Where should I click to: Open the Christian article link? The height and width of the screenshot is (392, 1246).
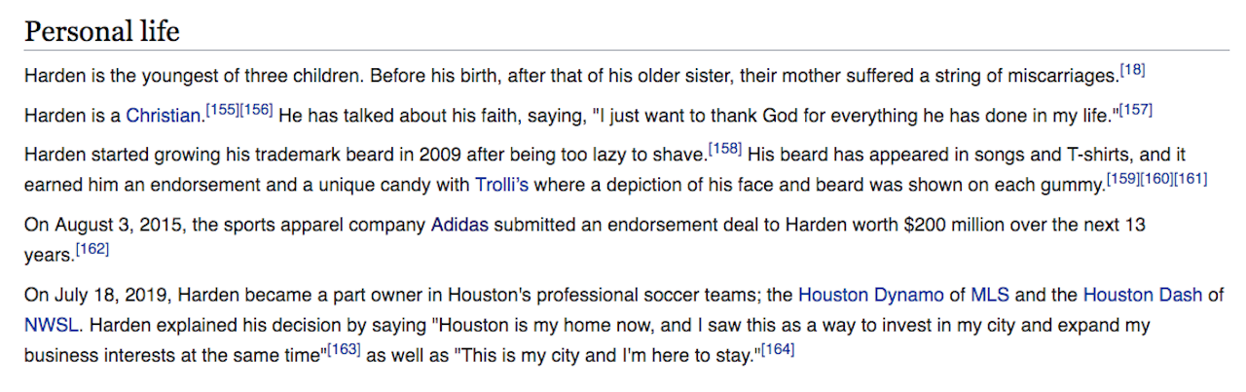point(163,116)
